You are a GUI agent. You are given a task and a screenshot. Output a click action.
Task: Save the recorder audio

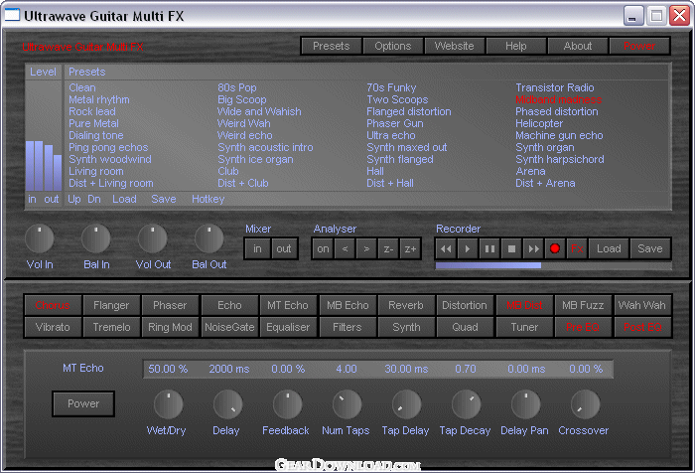coord(650,249)
